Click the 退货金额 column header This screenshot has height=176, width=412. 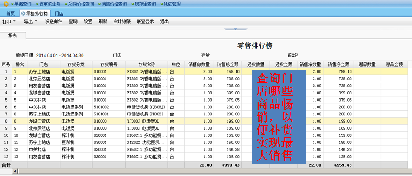[284, 65]
